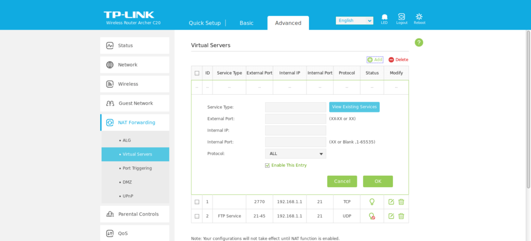
Task: Uncheck Enable This Entry checkbox
Action: point(268,165)
